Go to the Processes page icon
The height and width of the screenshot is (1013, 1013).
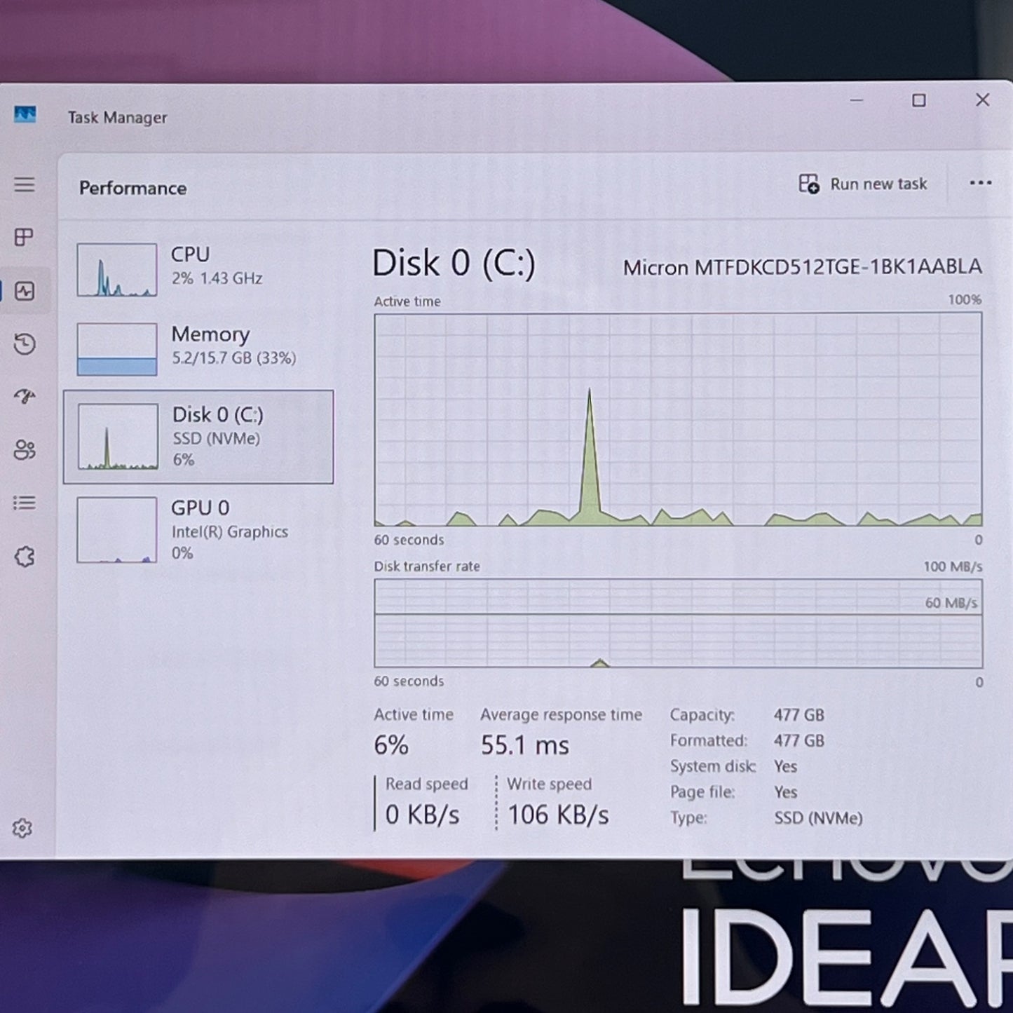point(25,238)
